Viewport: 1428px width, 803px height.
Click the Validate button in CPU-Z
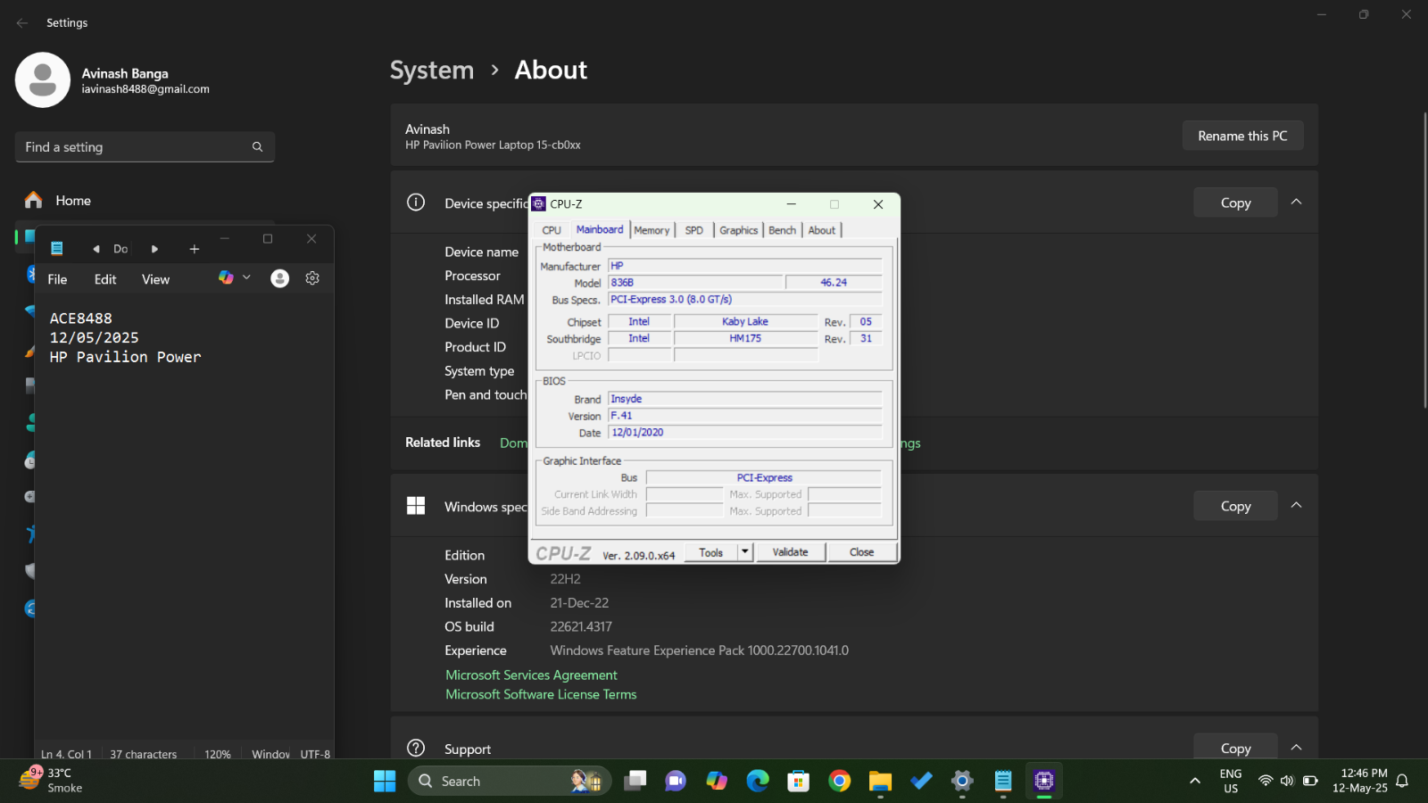(x=790, y=552)
